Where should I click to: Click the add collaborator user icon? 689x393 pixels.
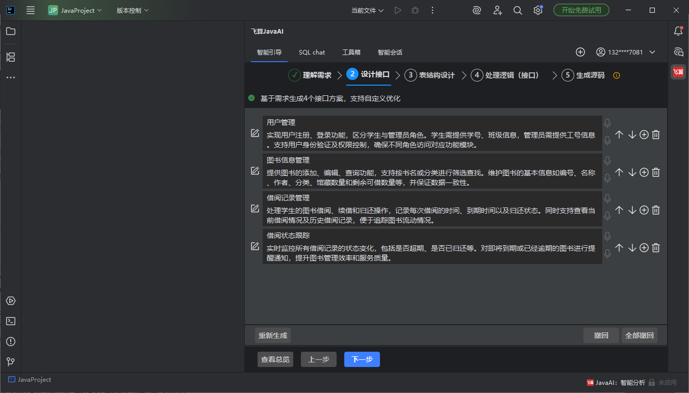pyautogui.click(x=498, y=10)
